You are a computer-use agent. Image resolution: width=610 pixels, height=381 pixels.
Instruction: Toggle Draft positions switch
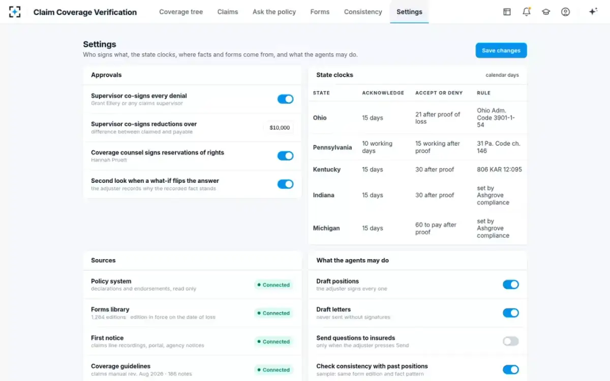pos(511,284)
